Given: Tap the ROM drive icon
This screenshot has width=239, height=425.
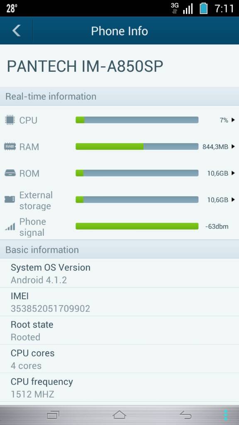Looking at the screenshot, I should pos(10,173).
